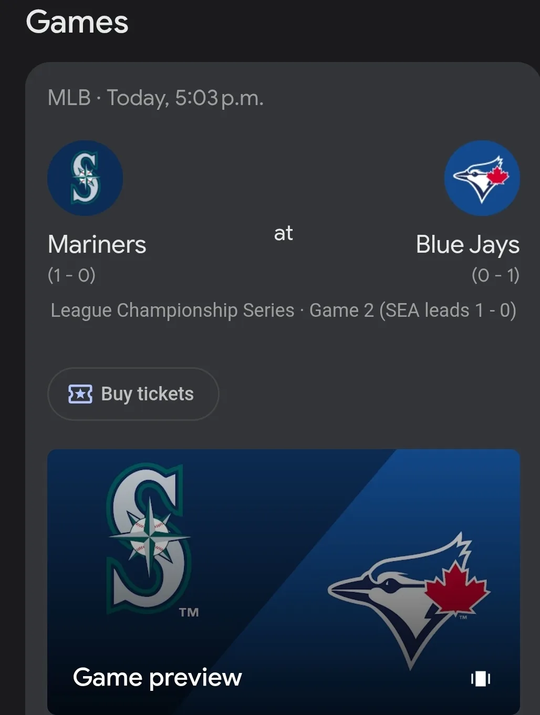The image size is (540, 715).
Task: Click the Mariners (1 - 0) record
Action: tap(72, 275)
